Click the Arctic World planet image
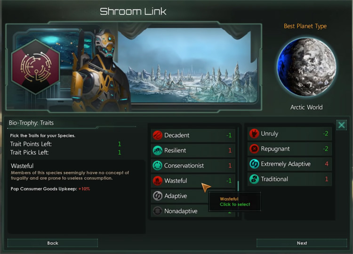Screen dimensions: 353x254 (306, 67)
